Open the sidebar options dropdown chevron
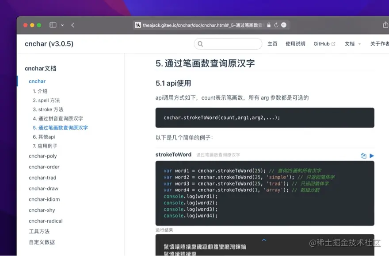This screenshot has height=256, width=389. click(62, 25)
